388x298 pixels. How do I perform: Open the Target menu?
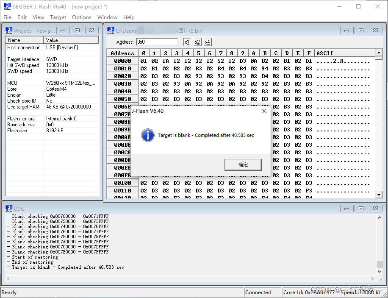58,17
